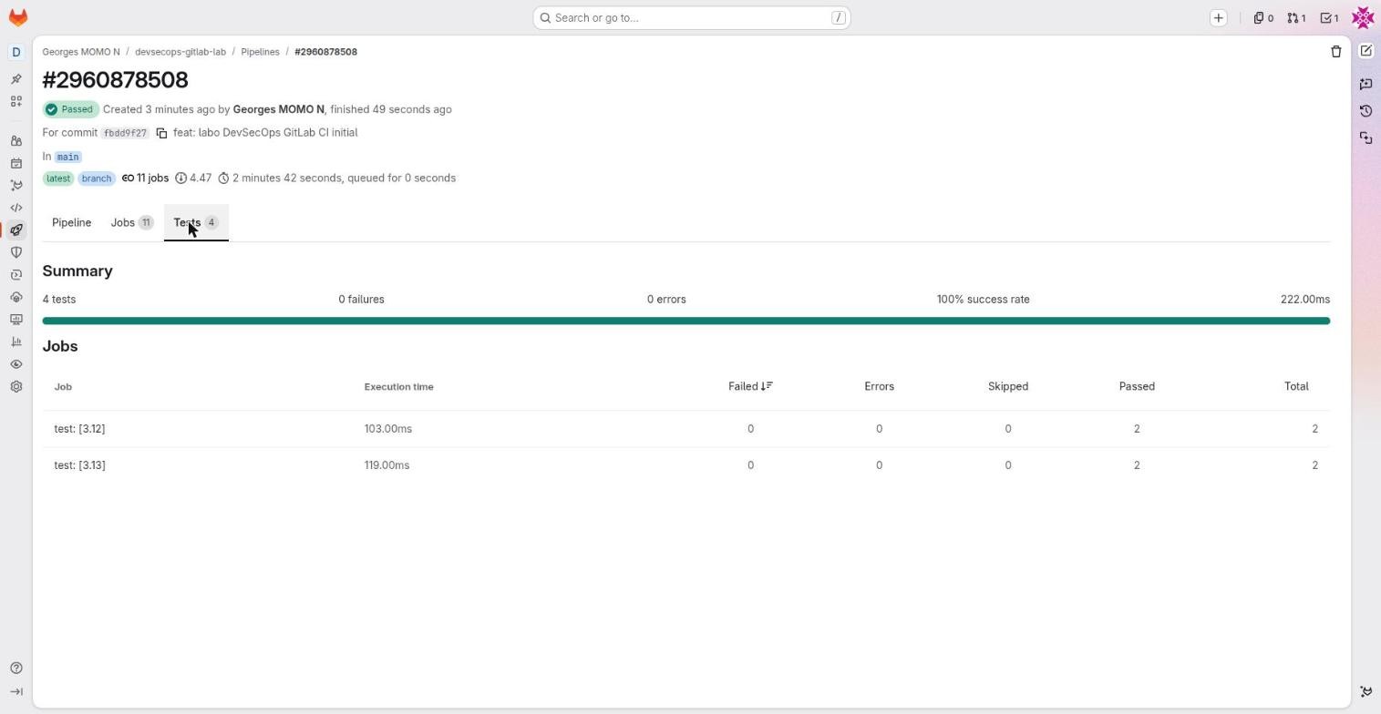This screenshot has height=714, width=1381.
Task: Click the Passed status badge
Action: 70,109
